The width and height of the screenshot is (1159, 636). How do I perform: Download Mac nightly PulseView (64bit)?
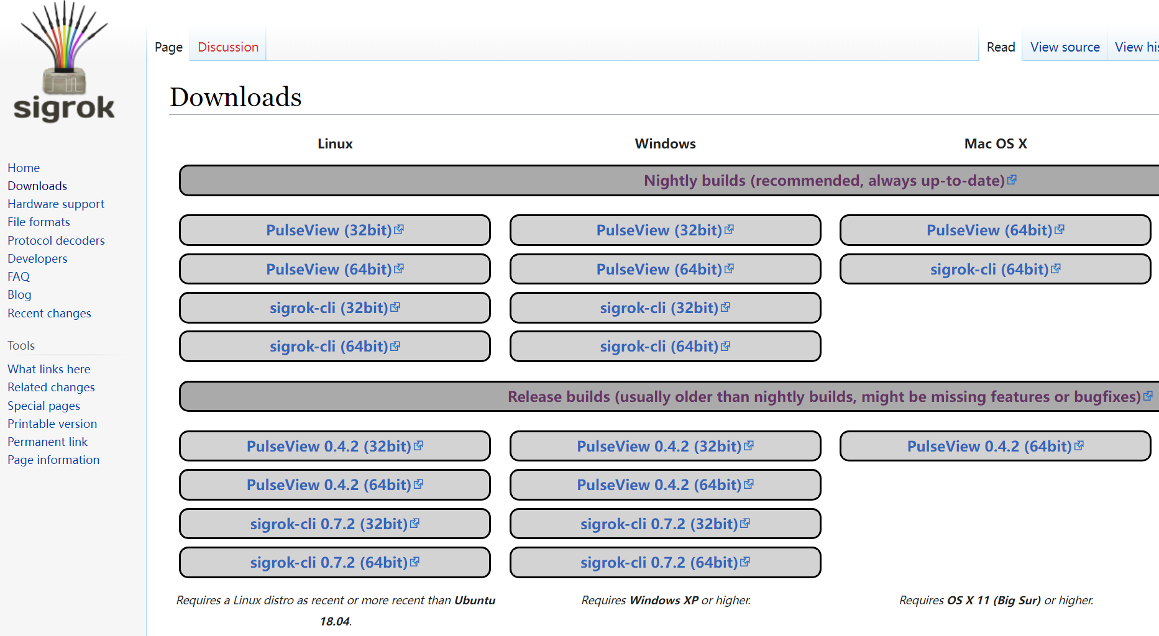(996, 230)
